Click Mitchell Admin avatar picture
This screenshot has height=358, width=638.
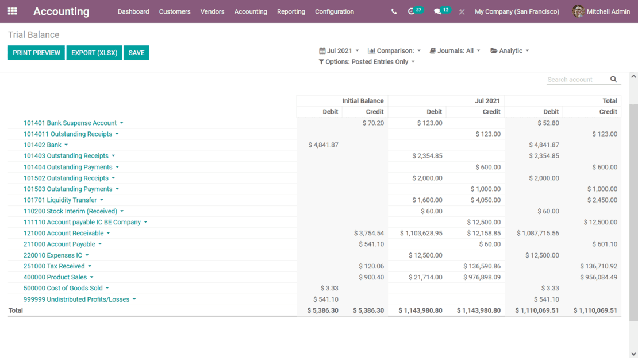tap(578, 11)
